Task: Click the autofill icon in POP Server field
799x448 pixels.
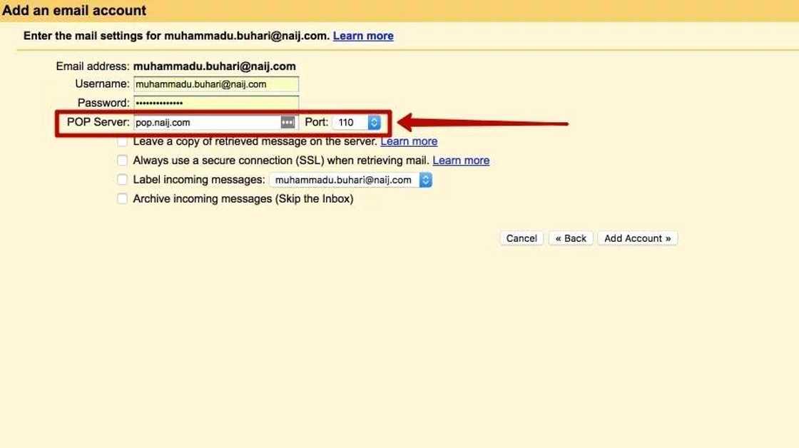Action: point(287,123)
